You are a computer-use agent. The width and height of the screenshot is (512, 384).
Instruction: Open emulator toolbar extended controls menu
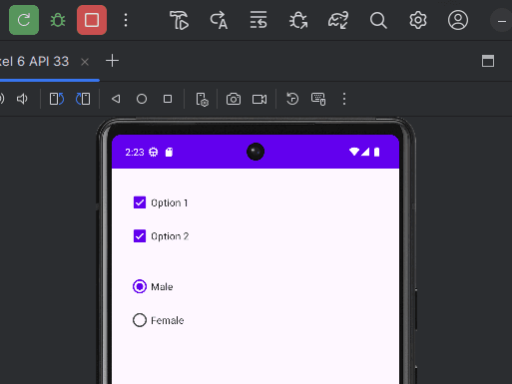click(344, 99)
